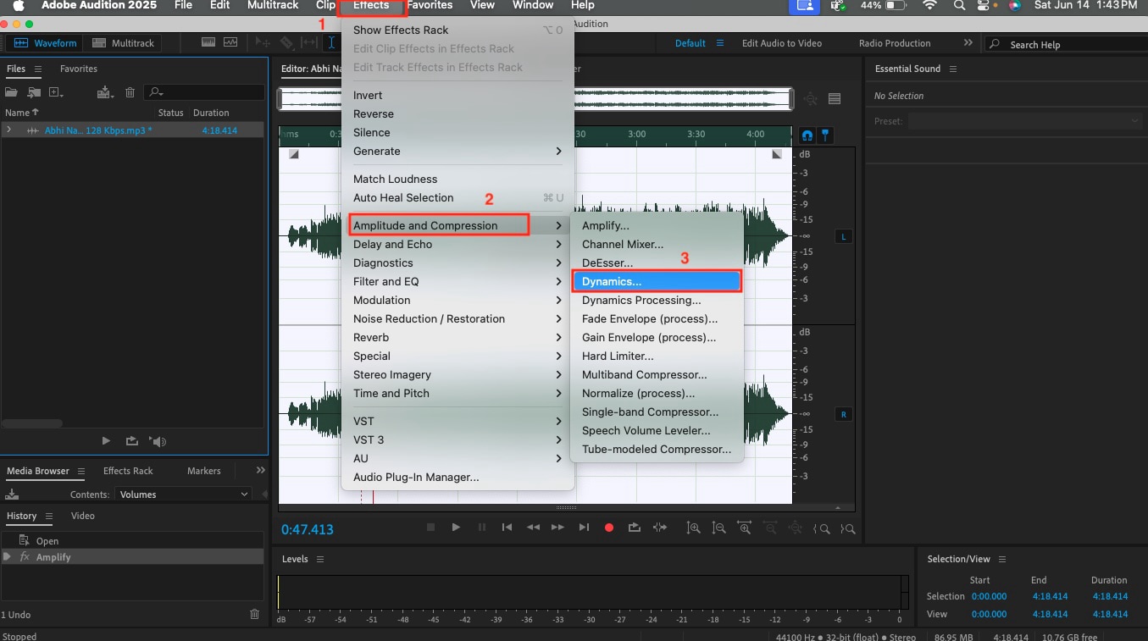Image resolution: width=1148 pixels, height=641 pixels.
Task: Toggle right channel R button
Action: 844,414
